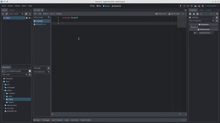The height and width of the screenshot is (123, 220).
Task: Toggle alphabetical sorting of methods list
Action: click(x=49, y=68)
